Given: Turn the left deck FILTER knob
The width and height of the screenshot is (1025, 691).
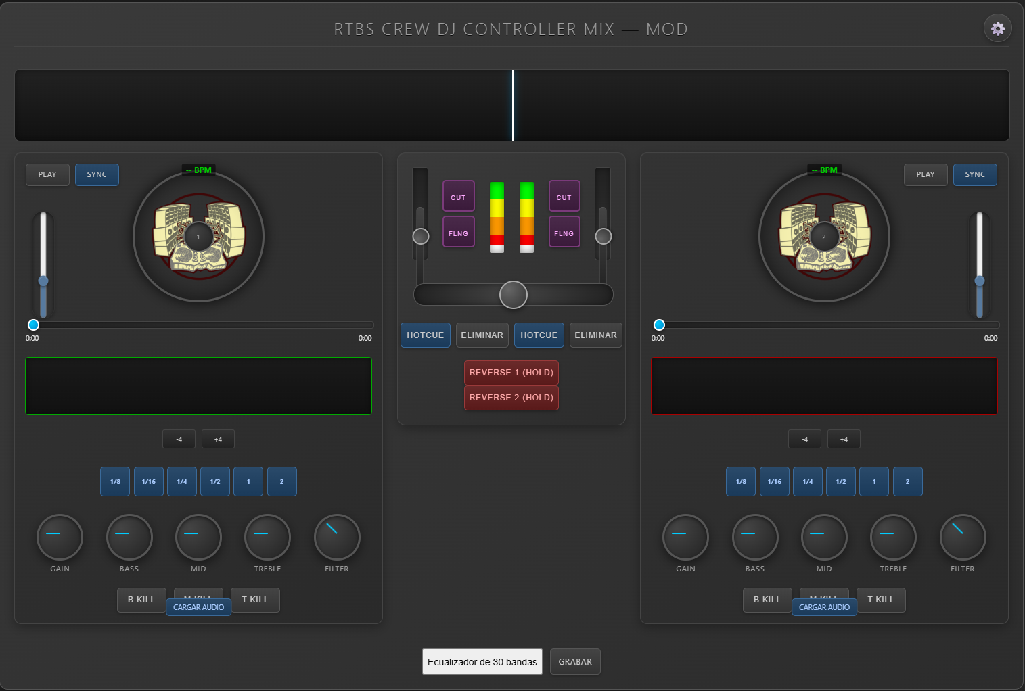Looking at the screenshot, I should pyautogui.click(x=336, y=536).
